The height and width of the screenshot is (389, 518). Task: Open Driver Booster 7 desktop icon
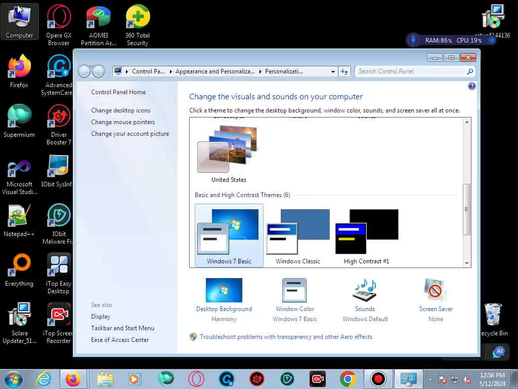[59, 125]
